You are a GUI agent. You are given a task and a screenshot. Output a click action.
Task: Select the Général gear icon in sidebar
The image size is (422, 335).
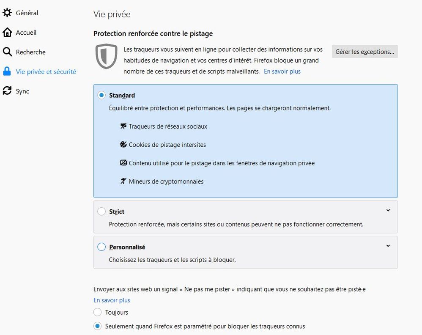(x=7, y=13)
